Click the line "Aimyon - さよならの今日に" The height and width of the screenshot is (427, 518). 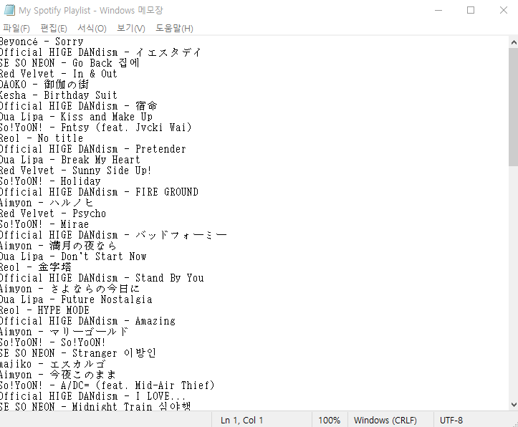pos(69,289)
